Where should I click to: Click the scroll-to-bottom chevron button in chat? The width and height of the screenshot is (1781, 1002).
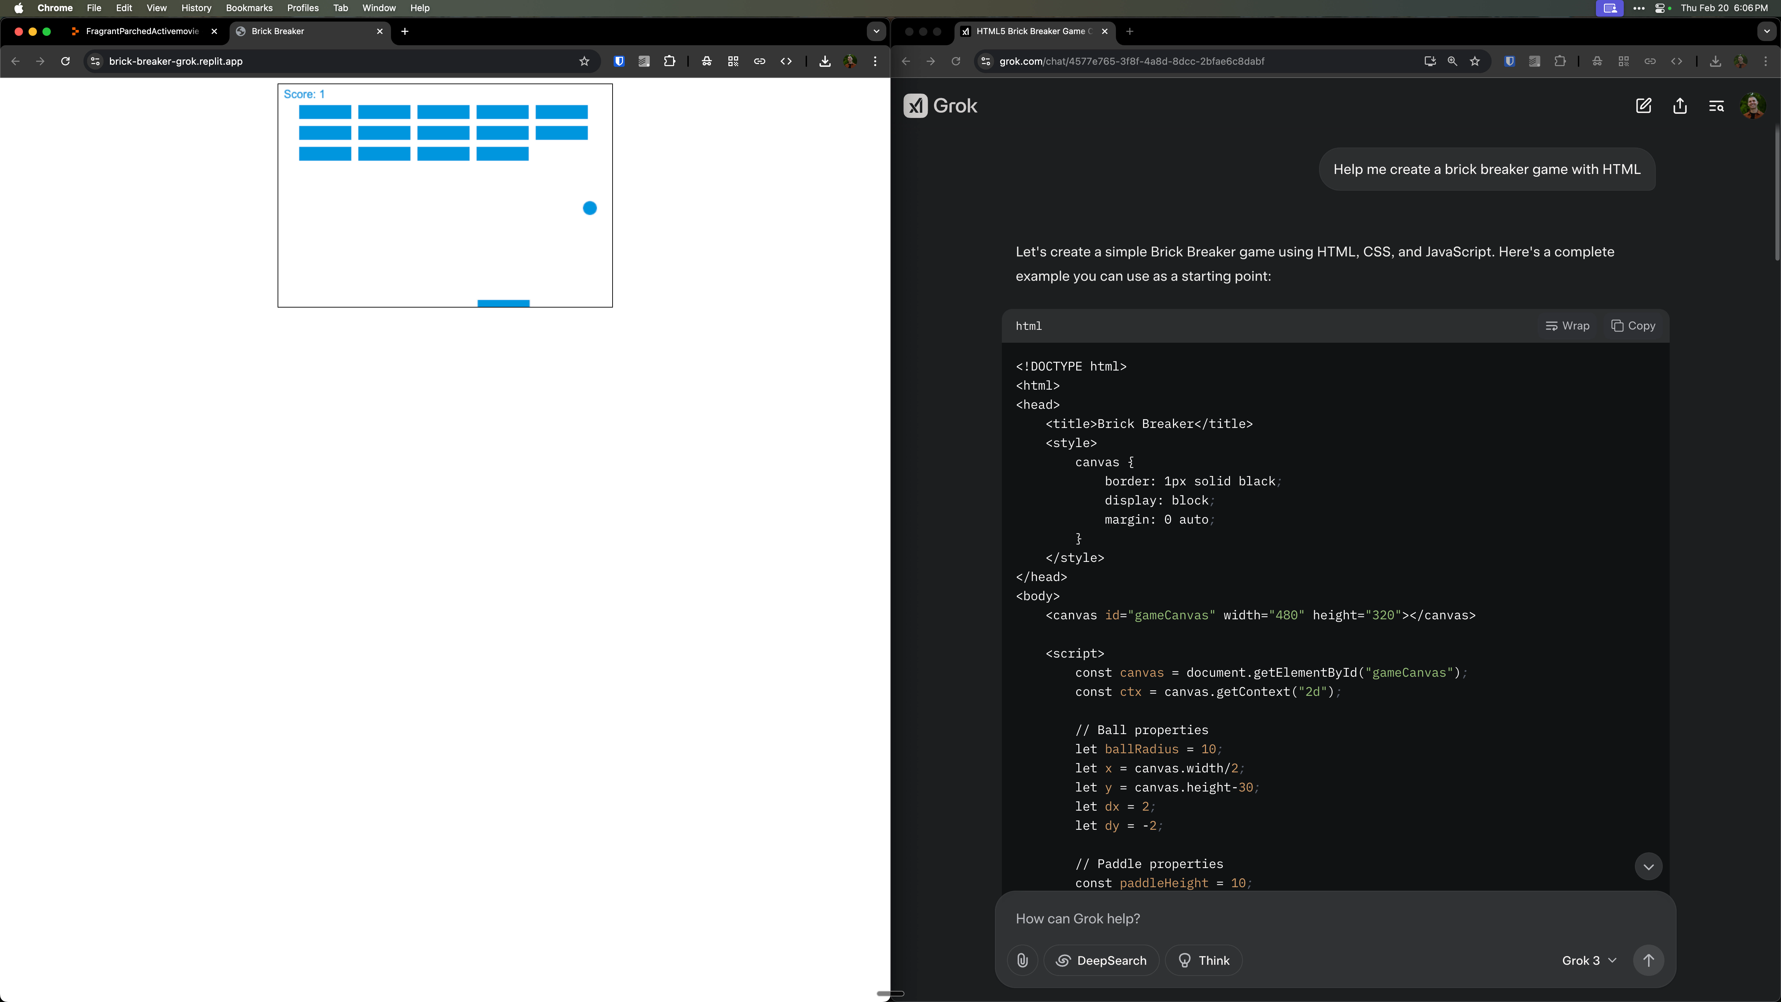[x=1648, y=866]
